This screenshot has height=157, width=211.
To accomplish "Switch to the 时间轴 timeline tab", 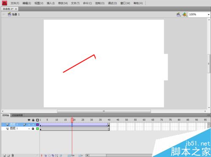I will [5, 115].
